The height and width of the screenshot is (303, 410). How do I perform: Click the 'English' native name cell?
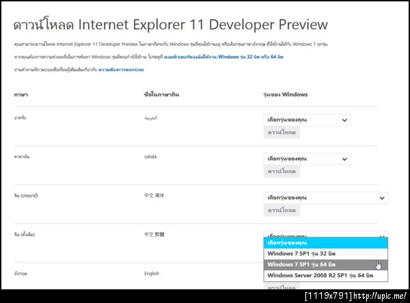tap(152, 274)
